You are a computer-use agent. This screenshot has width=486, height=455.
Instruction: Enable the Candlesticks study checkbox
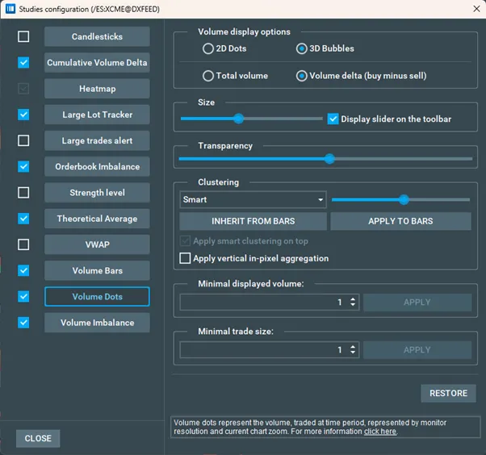tap(23, 36)
